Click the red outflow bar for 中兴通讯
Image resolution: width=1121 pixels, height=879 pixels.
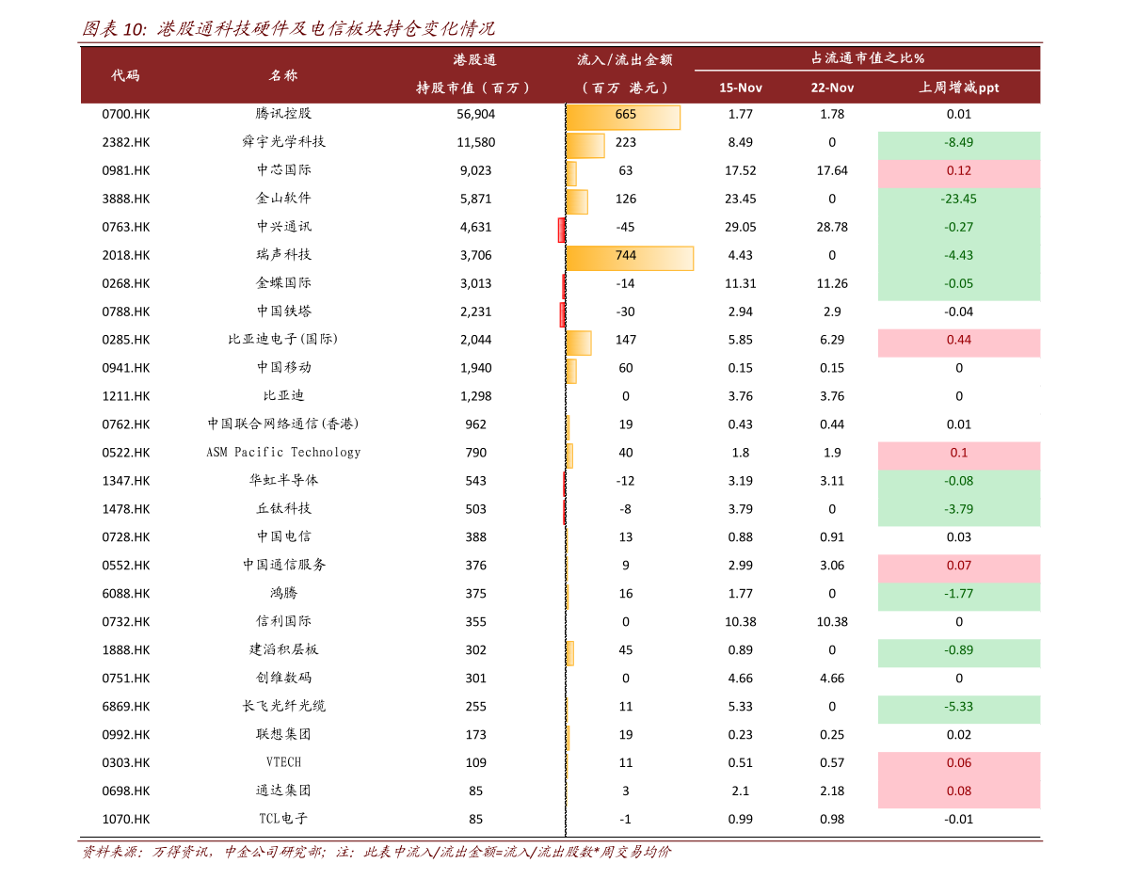point(562,229)
